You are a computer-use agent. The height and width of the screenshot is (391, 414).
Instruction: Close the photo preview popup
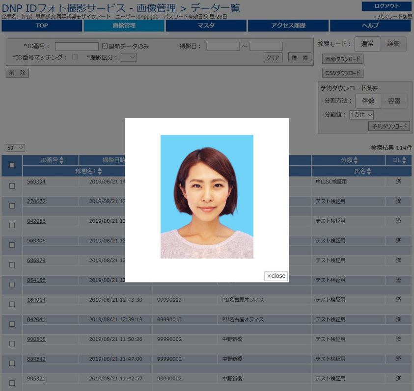(x=276, y=276)
